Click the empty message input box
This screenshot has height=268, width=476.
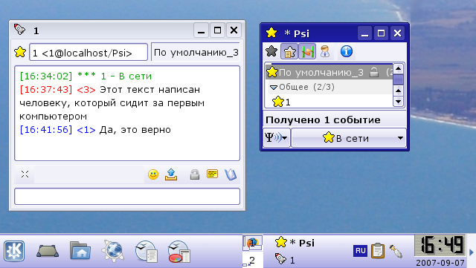[127, 197]
